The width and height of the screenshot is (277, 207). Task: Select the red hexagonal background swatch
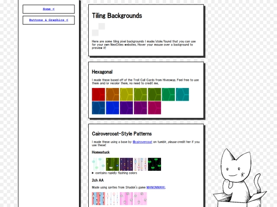click(98, 95)
